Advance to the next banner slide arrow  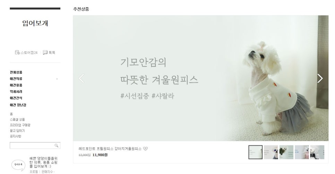[320, 78]
